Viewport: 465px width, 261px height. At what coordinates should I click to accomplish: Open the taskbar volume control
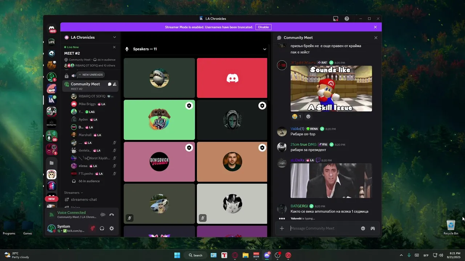point(441,255)
